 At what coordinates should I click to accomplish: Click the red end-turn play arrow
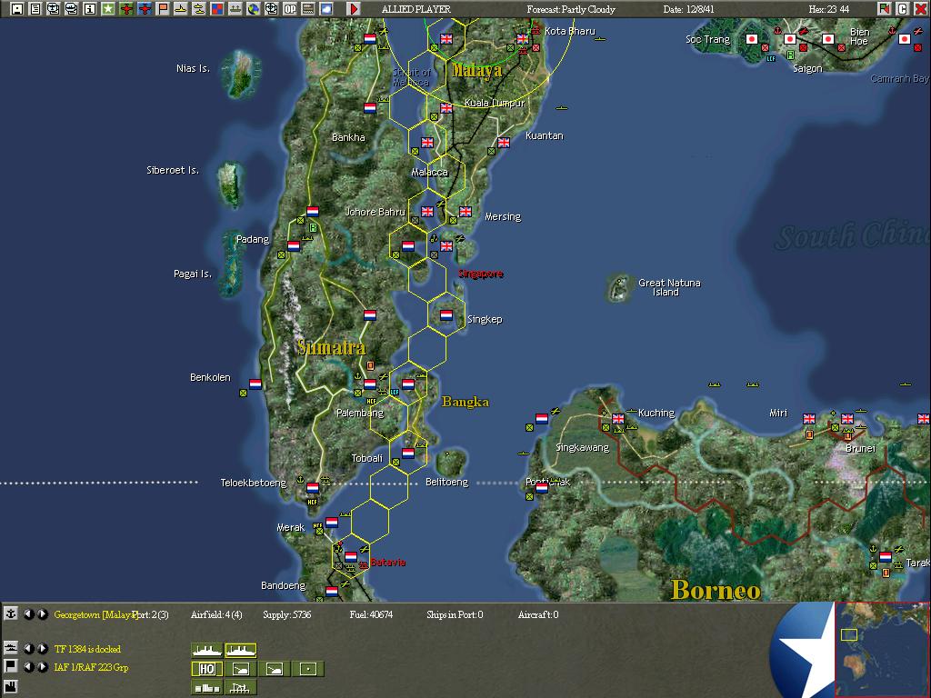pos(354,9)
